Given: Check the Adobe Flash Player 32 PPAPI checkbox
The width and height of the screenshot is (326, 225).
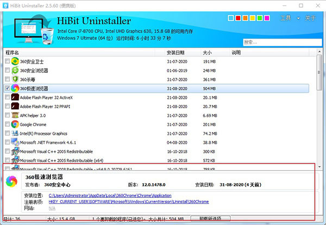Looking at the screenshot, I should point(7,106).
